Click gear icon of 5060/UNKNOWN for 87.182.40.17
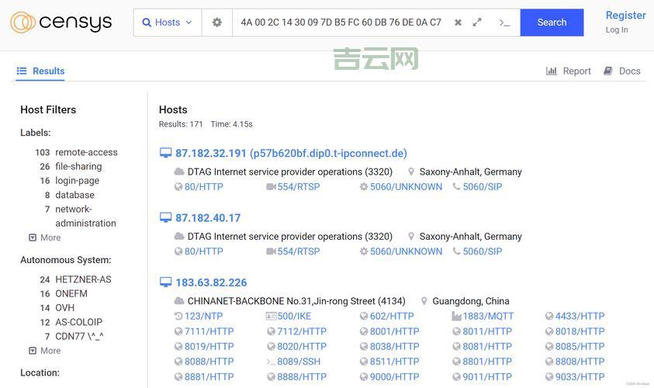This screenshot has width=654, height=388. [364, 251]
